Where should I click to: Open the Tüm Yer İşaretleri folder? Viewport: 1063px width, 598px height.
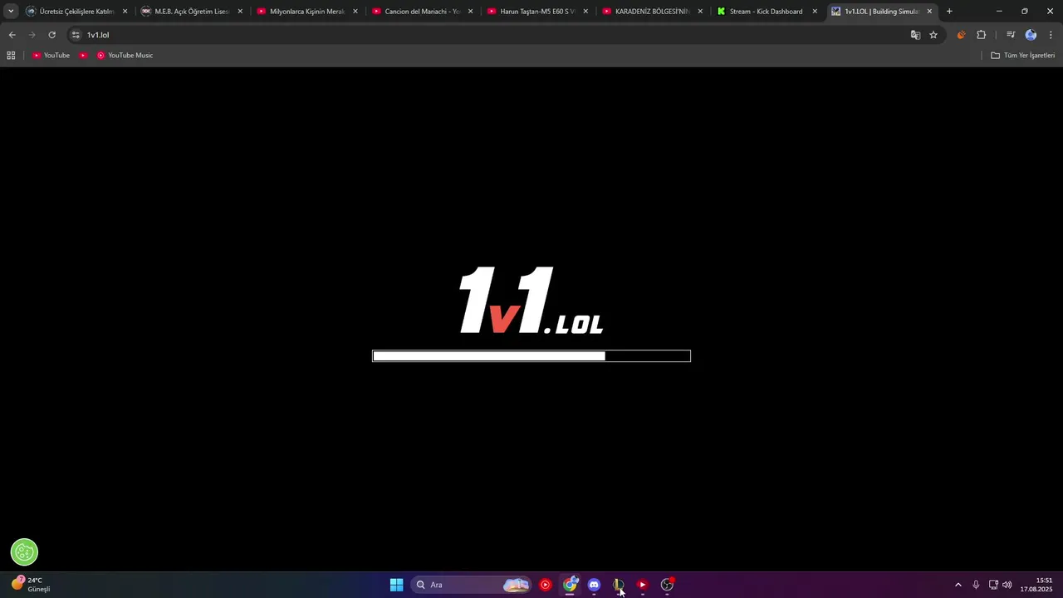click(x=1022, y=56)
